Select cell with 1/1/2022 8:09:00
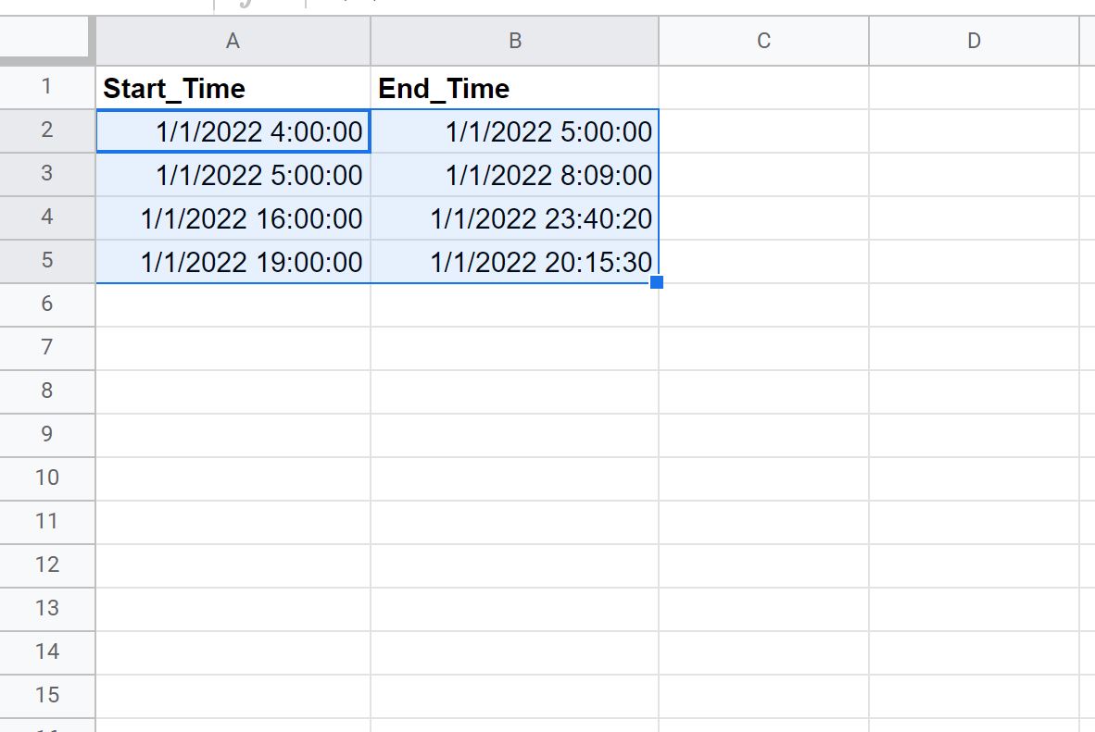This screenshot has width=1095, height=732. [515, 175]
